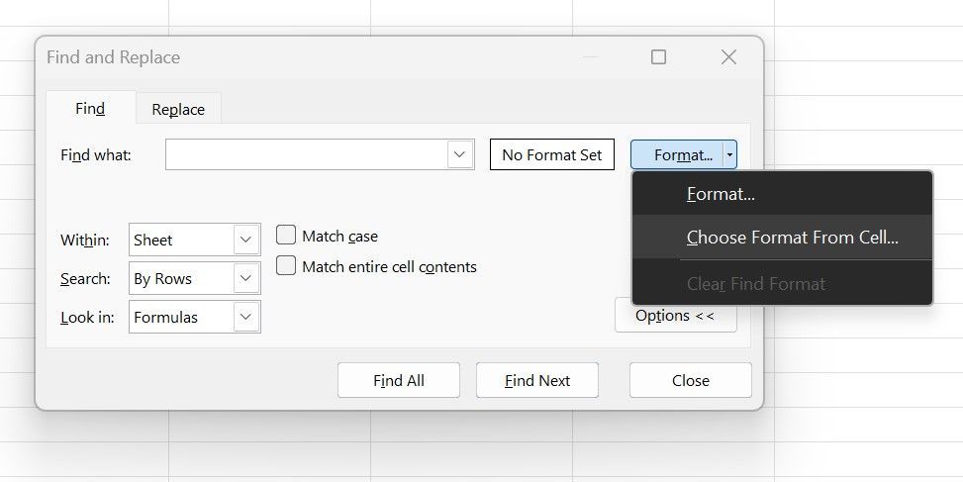Select Choose Format From Cell menu item
Viewport: 963px width, 482px height.
[792, 238]
